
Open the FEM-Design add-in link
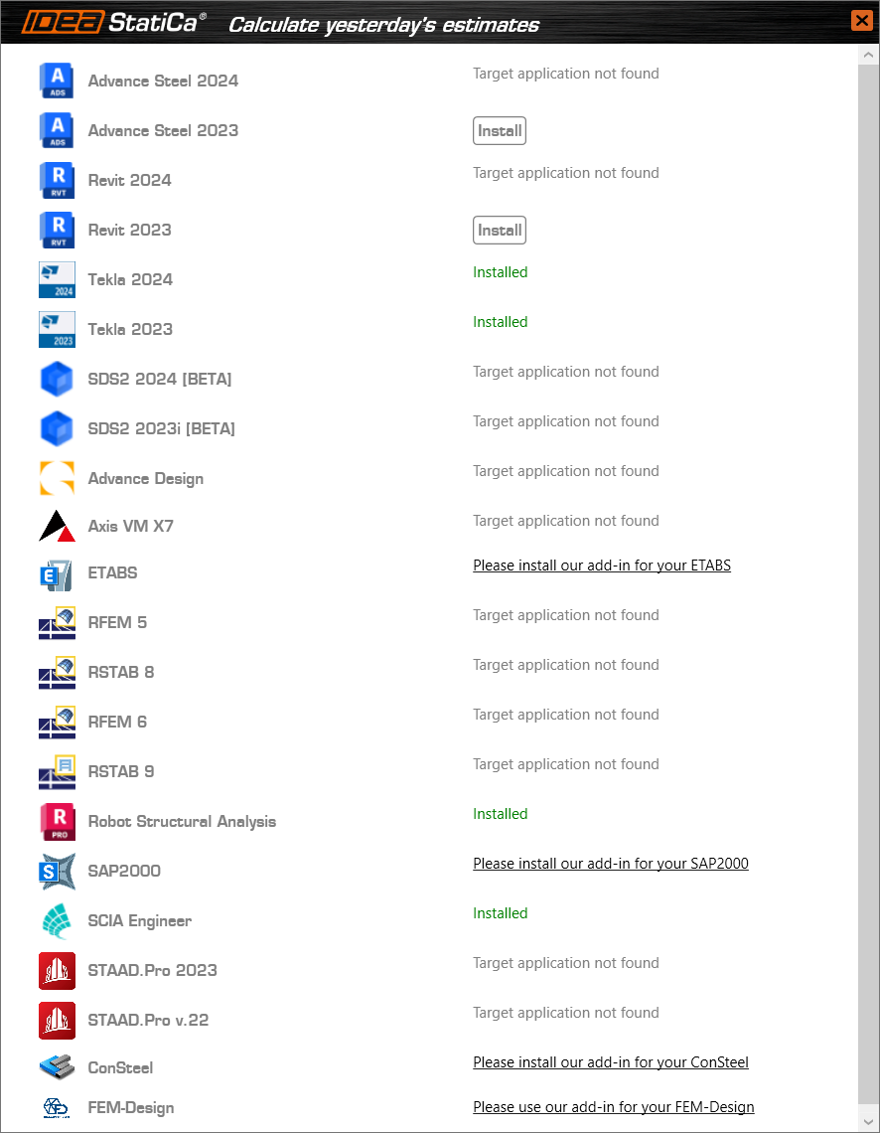pos(613,1107)
